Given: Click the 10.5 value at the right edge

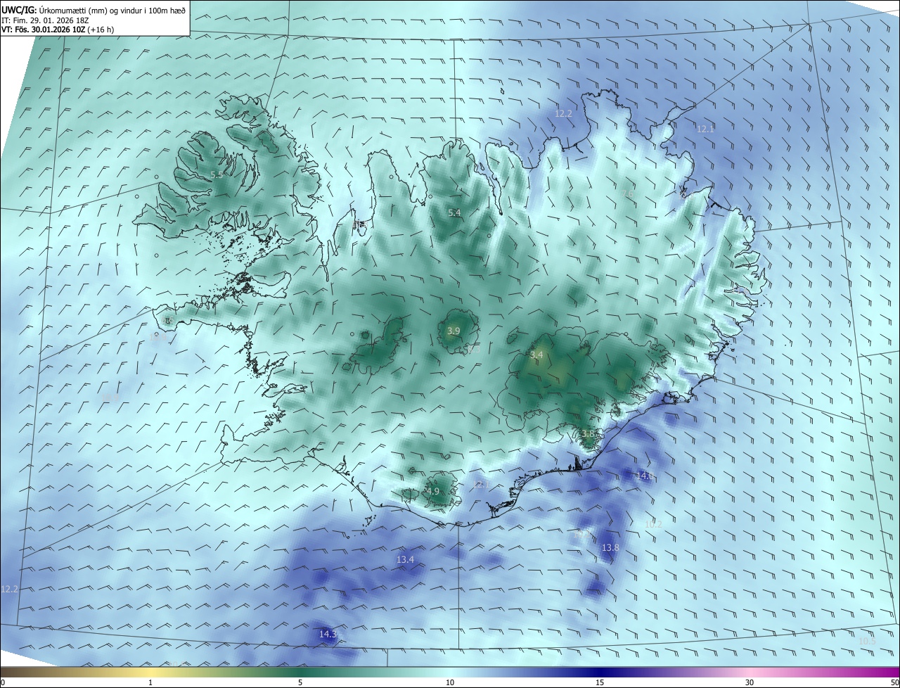Looking at the screenshot, I should pyautogui.click(x=867, y=641).
